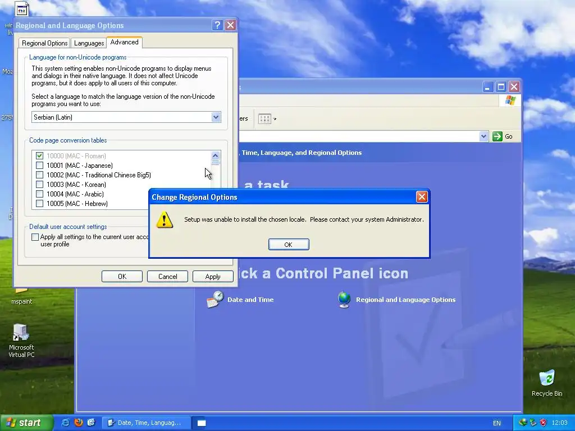Open the Serbian (Latin) language dropdown
The image size is (575, 431).
tap(216, 117)
